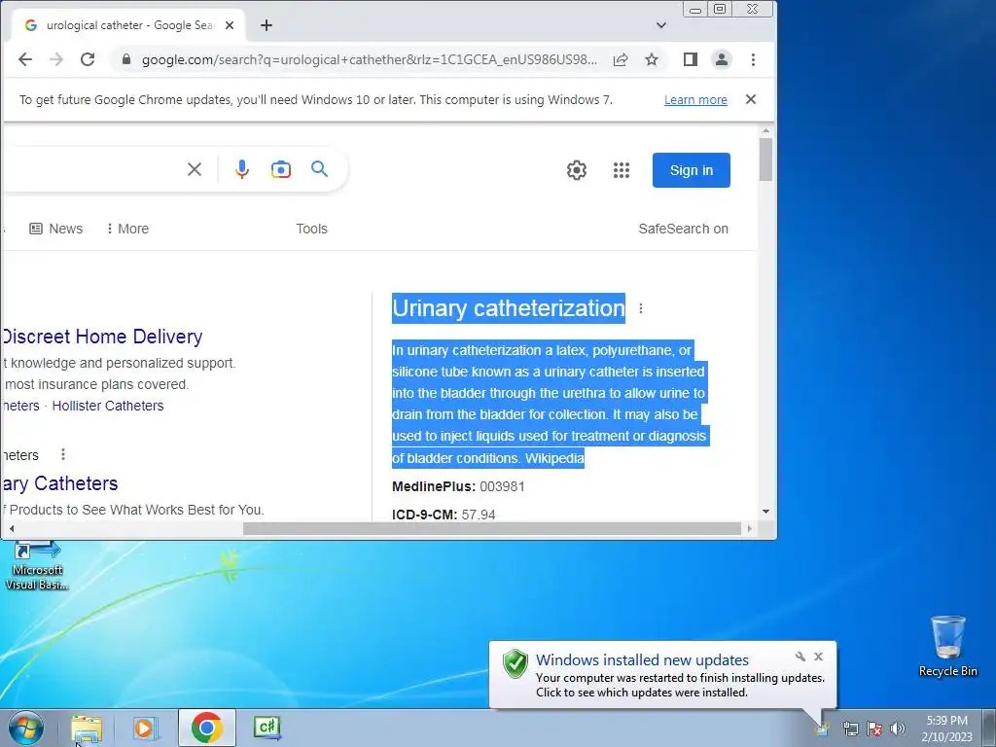Open the Discreet Home Delivery result
Screen dimensions: 996x747
[101, 337]
